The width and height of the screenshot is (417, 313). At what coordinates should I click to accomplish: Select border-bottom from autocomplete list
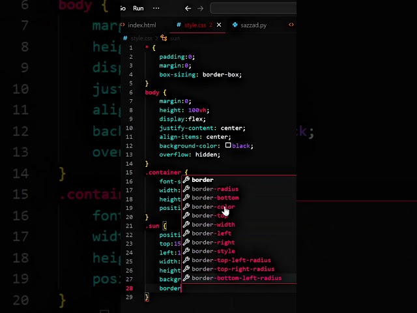(x=239, y=198)
